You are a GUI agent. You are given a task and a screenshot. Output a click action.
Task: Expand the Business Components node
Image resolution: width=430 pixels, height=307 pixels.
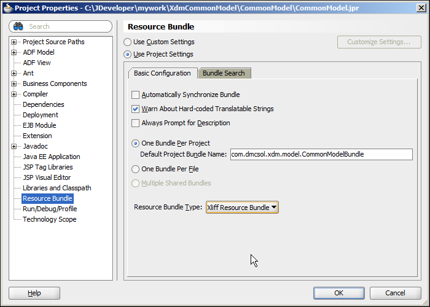coord(14,84)
